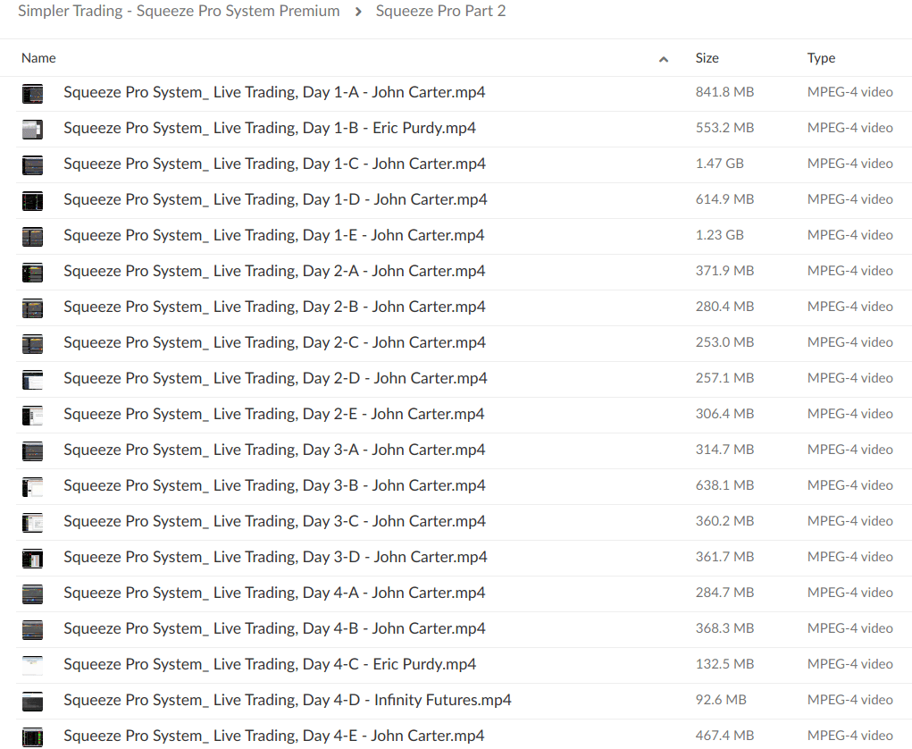The width and height of the screenshot is (912, 749).
Task: Click the Day 1-B Eric Purdy video thumbnail icon
Action: pos(32,129)
